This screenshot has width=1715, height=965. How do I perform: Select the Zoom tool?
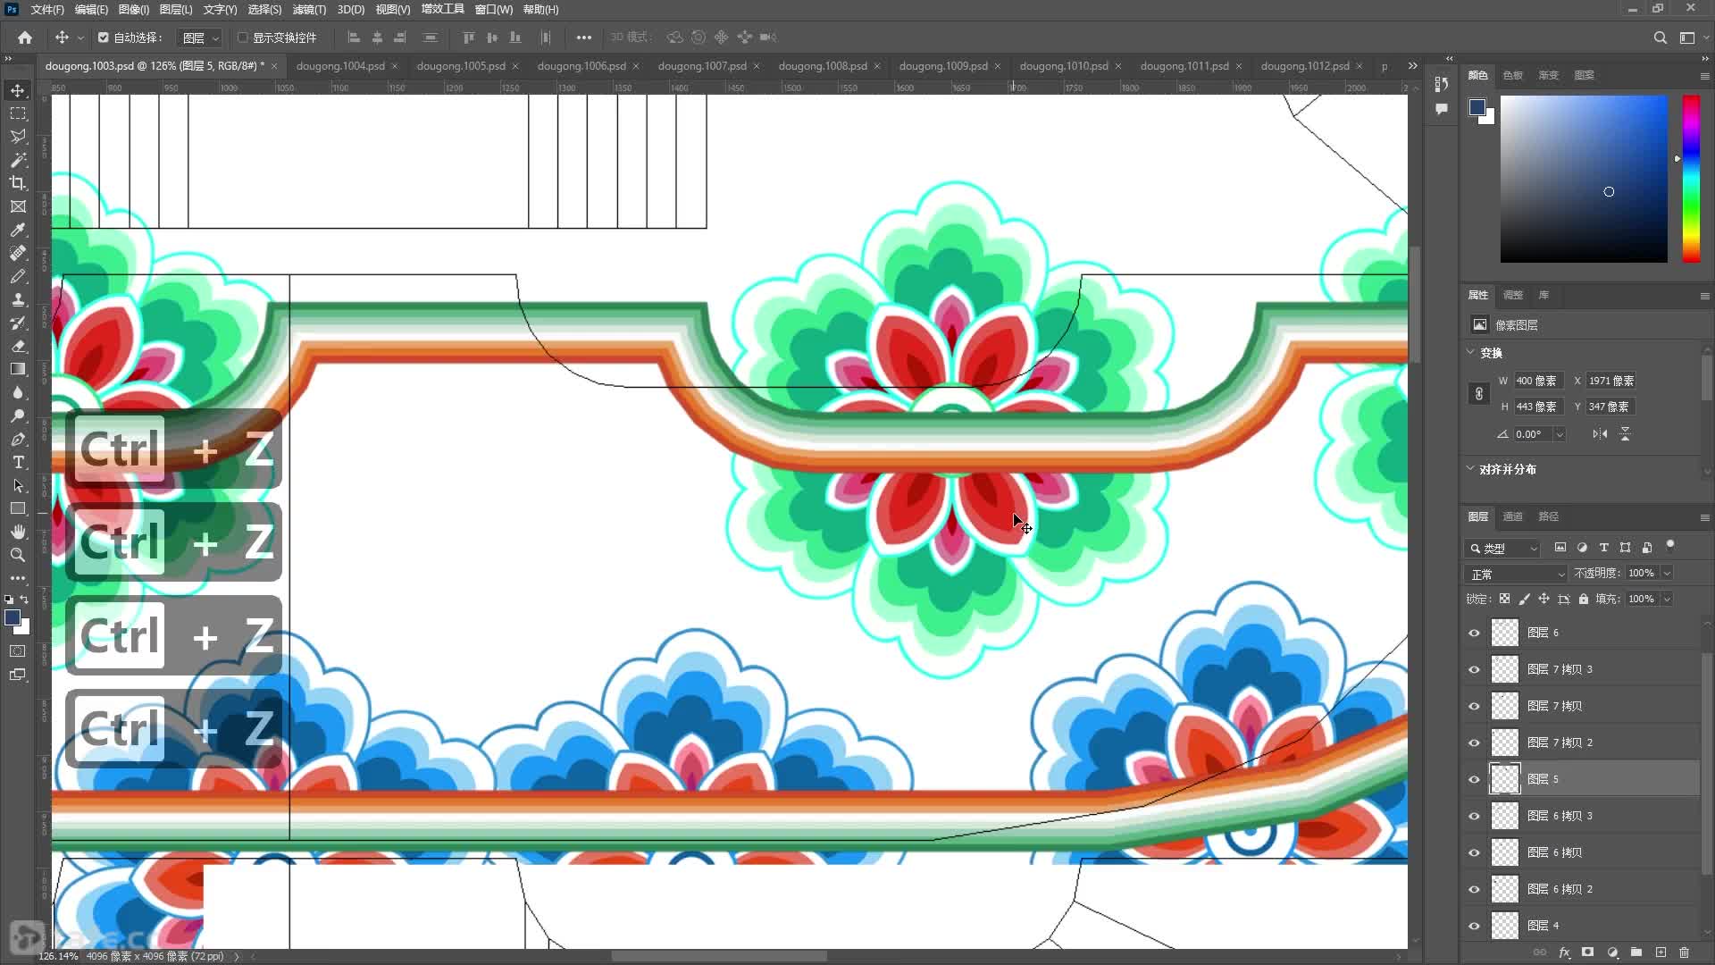18,555
